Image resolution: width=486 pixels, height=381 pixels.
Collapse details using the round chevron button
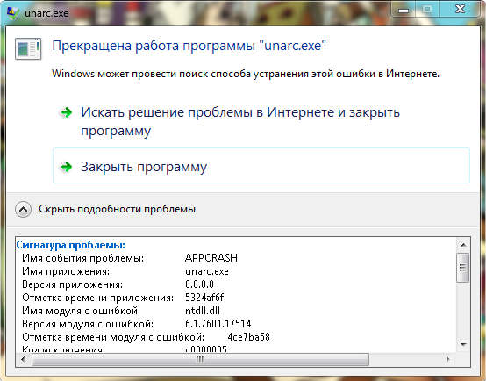click(23, 209)
